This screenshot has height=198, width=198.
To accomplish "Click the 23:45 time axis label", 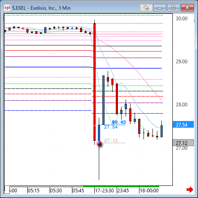I will click(123, 191).
